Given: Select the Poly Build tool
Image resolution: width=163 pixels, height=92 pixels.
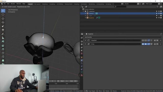Looking at the screenshot, I should [3, 61].
